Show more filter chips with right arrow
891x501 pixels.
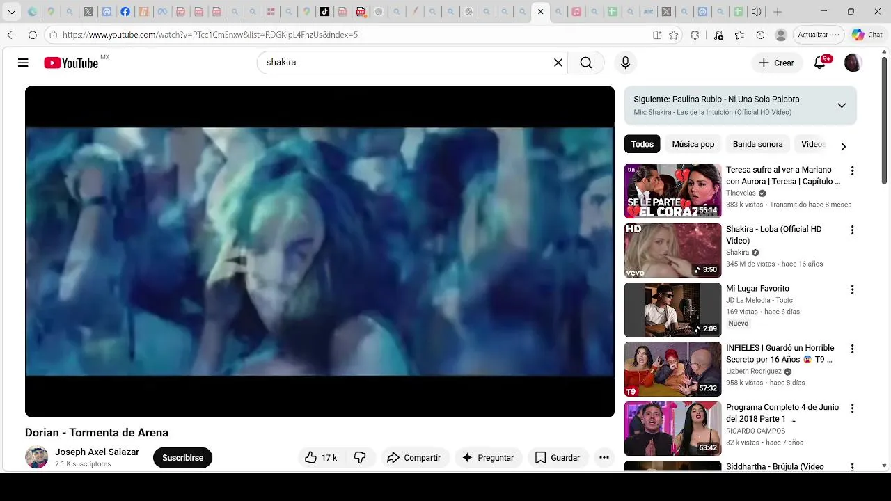pos(843,146)
